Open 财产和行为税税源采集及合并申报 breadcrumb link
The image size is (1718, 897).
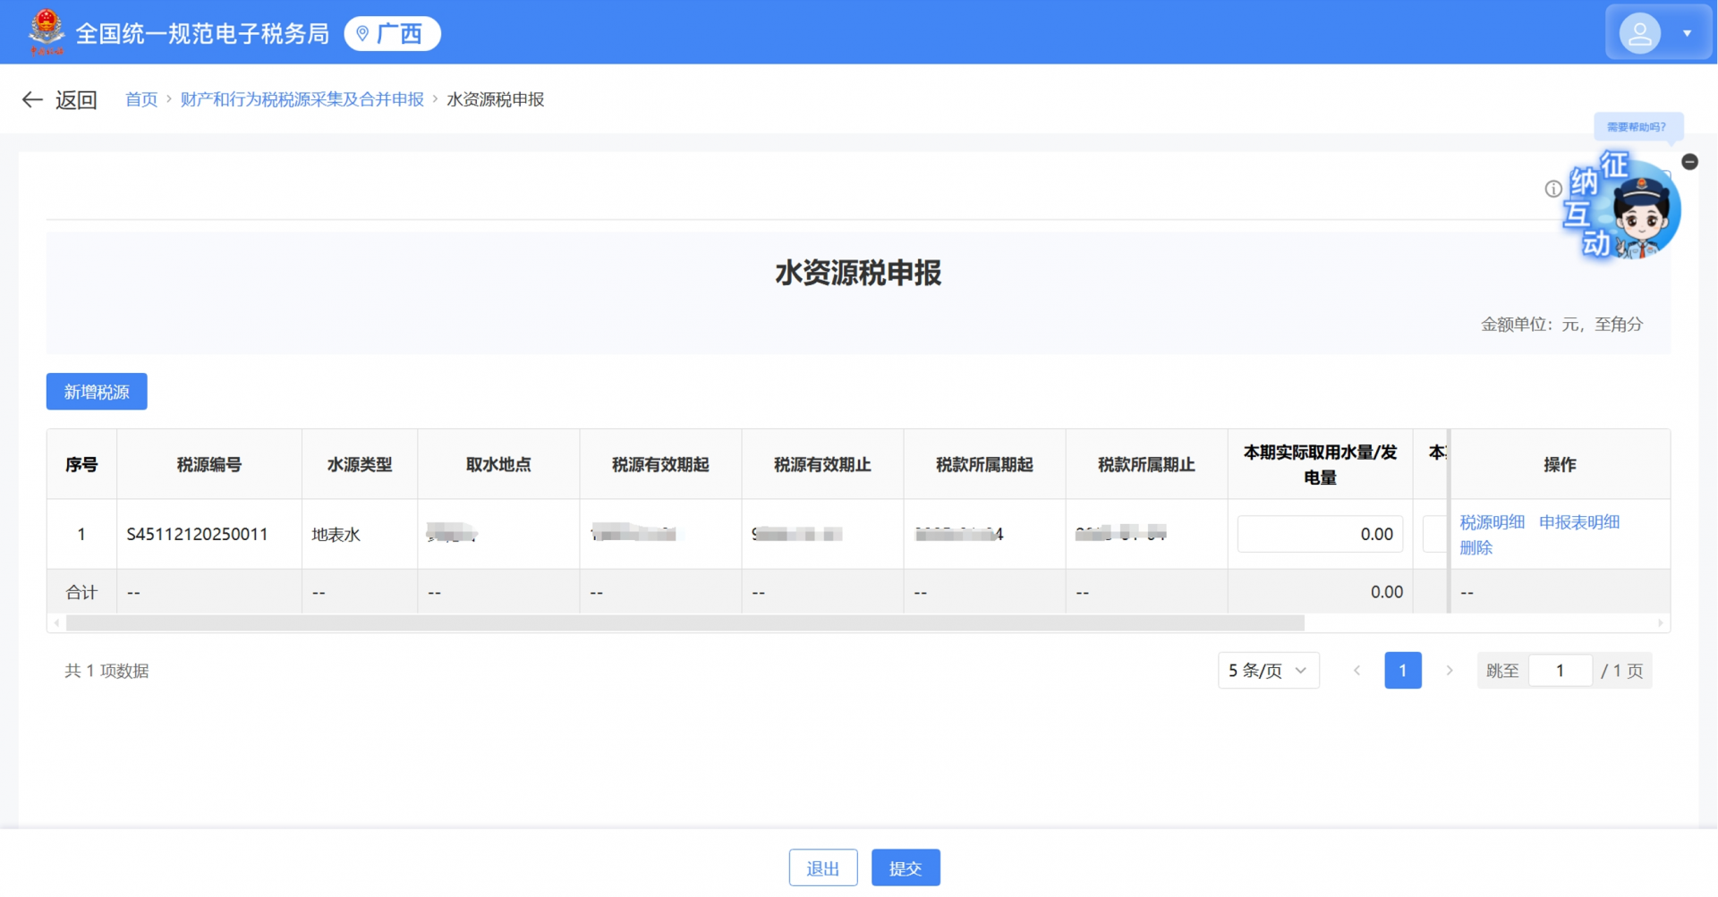coord(302,99)
